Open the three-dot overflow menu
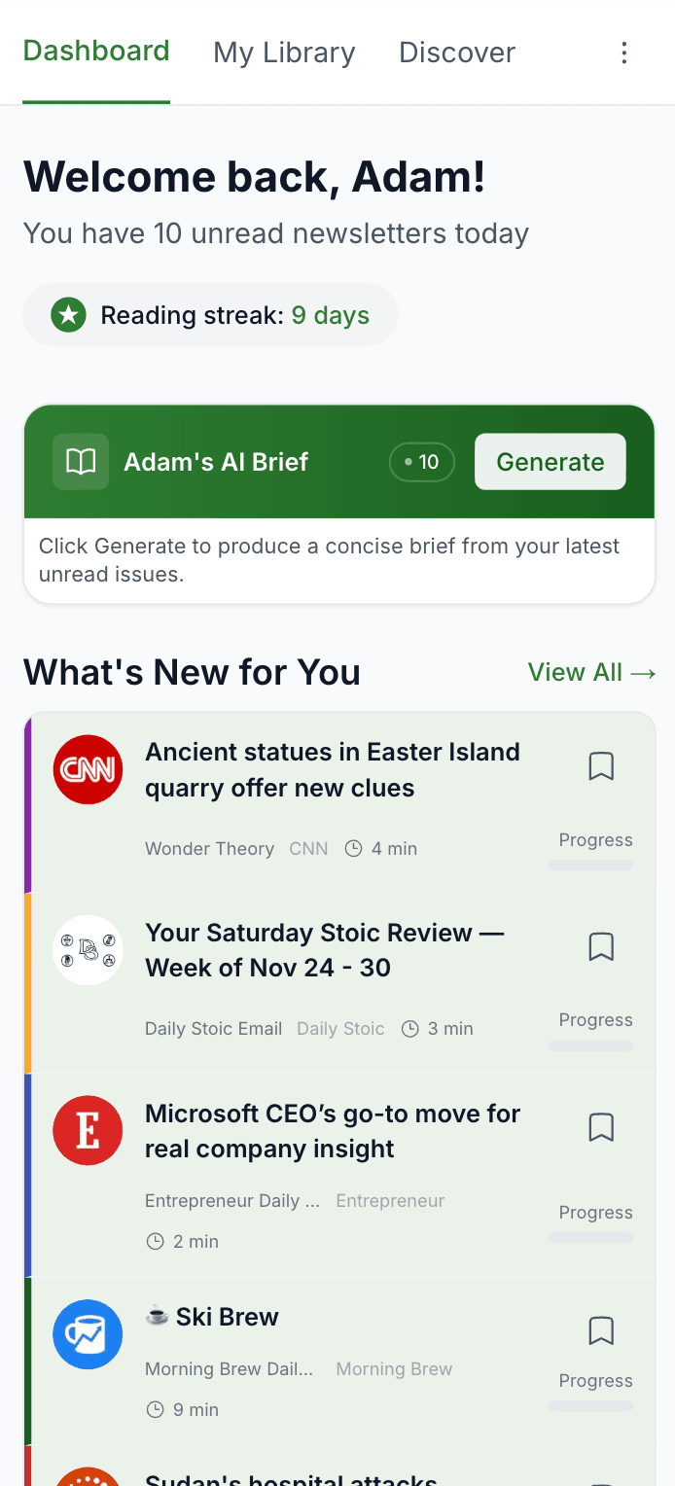This screenshot has height=1486, width=675. tap(624, 53)
